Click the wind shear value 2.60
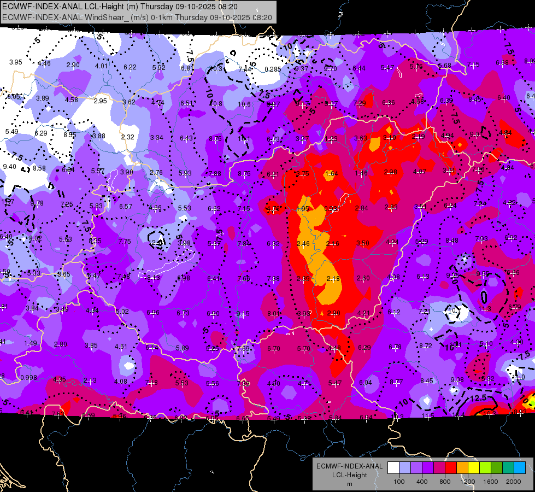This screenshot has width=535, height=492. [x=363, y=278]
